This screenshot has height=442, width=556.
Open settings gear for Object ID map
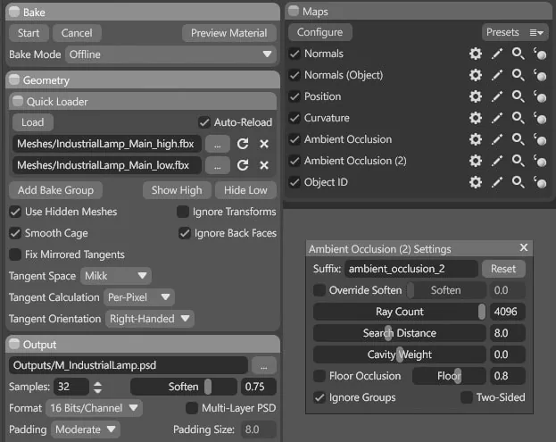coord(475,182)
